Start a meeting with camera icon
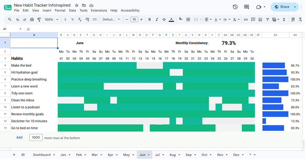Viewport: 305px width, 159px height. tap(259, 7)
